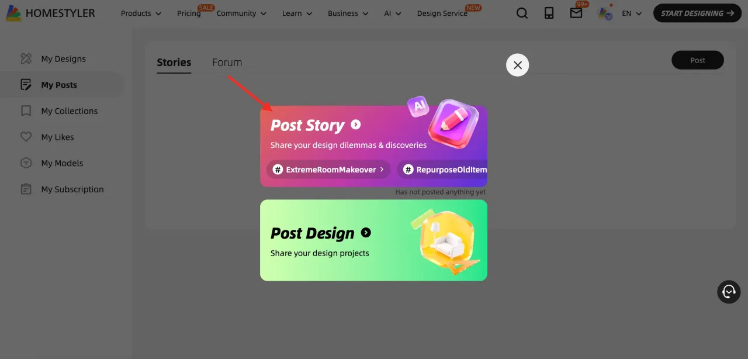The image size is (748, 359).
Task: Expand the AI dropdown menu
Action: click(x=393, y=13)
